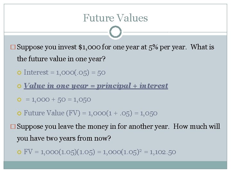
Task: Click the square bullet before 'Suppose you leave'
Action: [13, 127]
